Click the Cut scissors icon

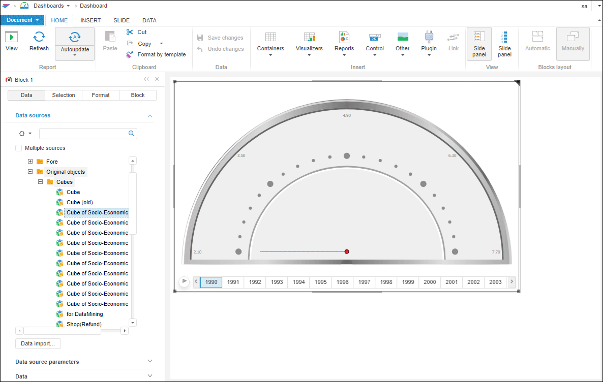(x=130, y=32)
